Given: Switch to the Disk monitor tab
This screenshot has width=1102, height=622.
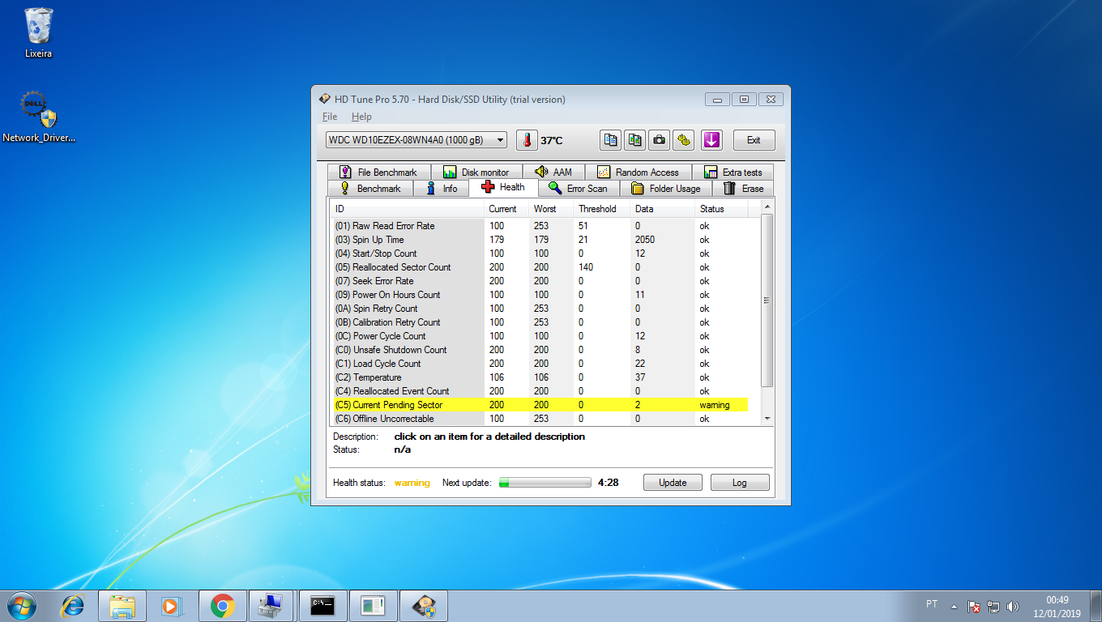Looking at the screenshot, I should point(476,172).
